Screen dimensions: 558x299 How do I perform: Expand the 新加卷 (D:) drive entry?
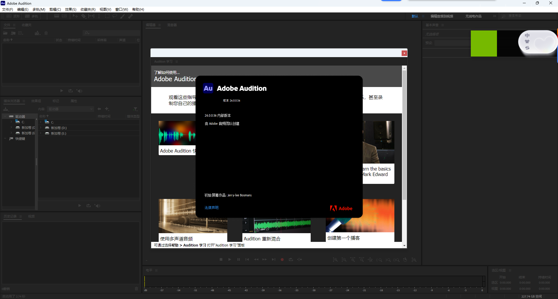tap(11, 127)
